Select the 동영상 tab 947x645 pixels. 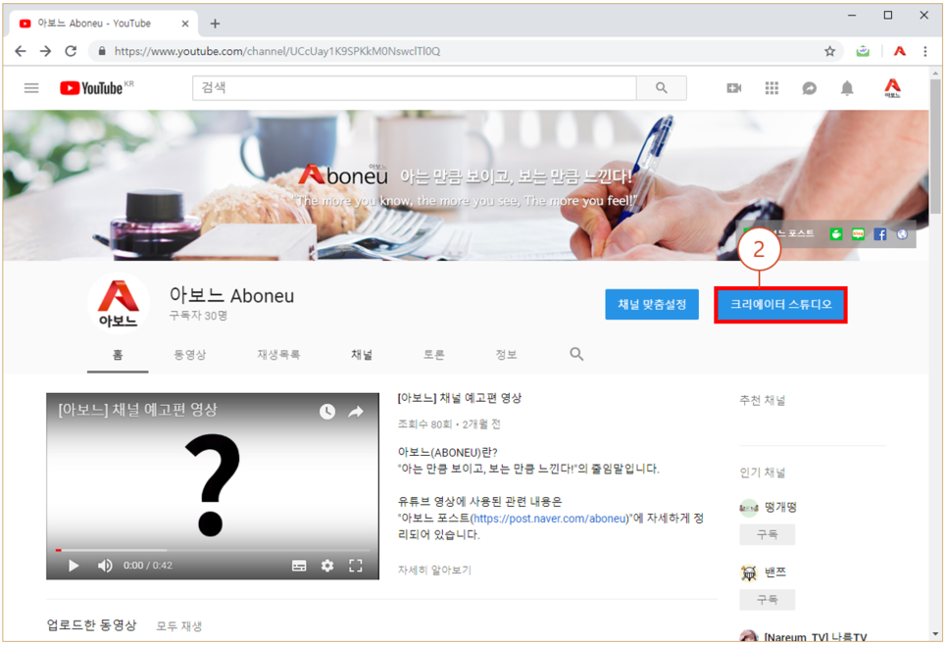[189, 355]
